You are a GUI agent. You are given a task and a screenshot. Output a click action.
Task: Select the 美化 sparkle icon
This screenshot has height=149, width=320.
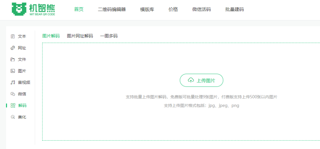[x=13, y=117]
